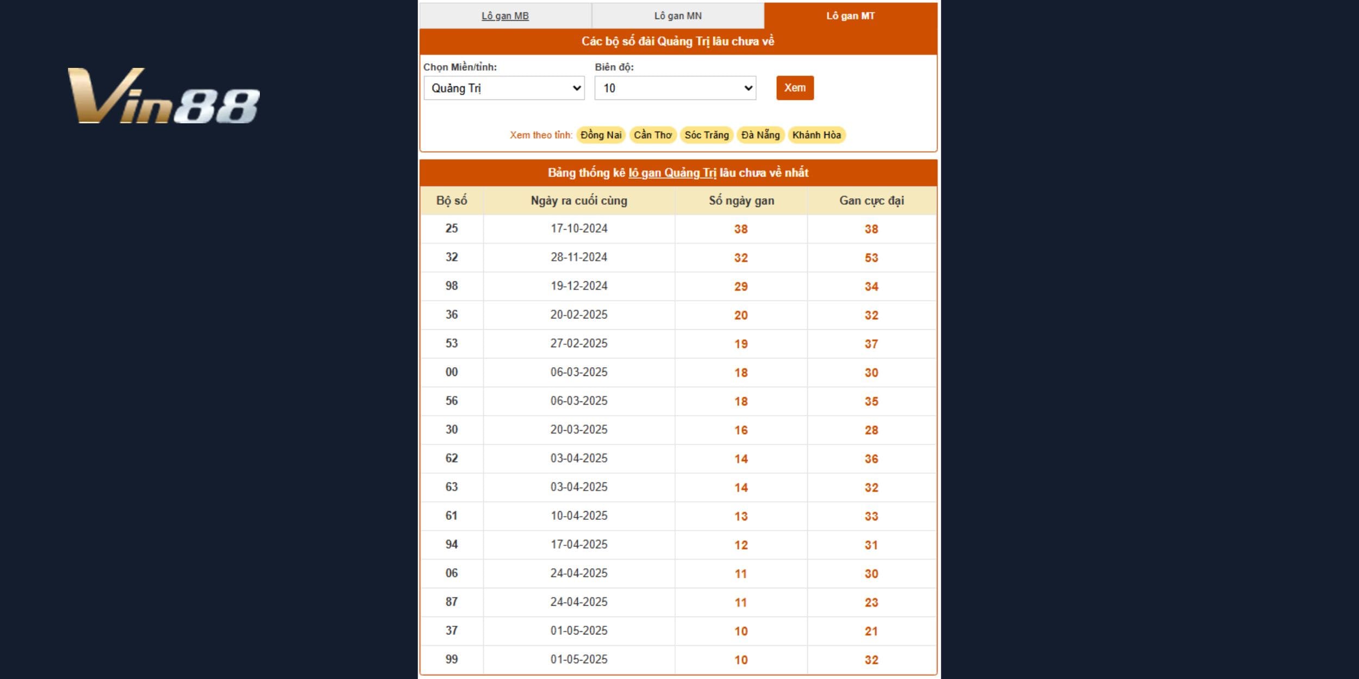1359x679 pixels.
Task: Click gan cực đại 23 in row 87
Action: point(871,603)
